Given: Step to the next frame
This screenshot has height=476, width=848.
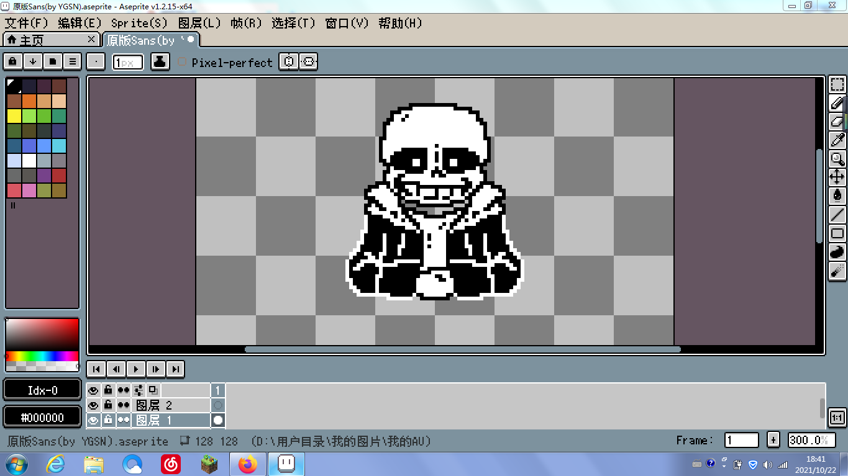Looking at the screenshot, I should click(x=156, y=369).
